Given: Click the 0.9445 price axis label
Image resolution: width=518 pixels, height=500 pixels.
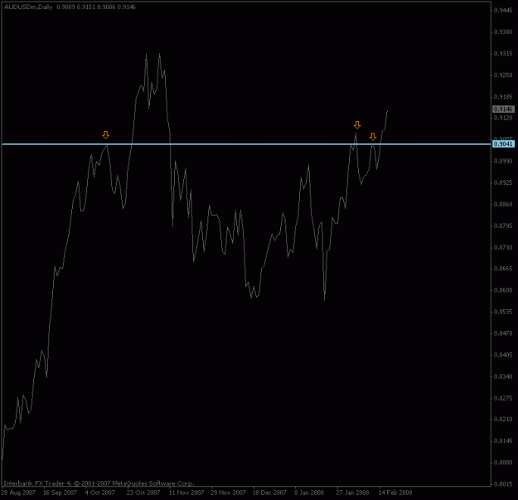Looking at the screenshot, I should [x=503, y=11].
